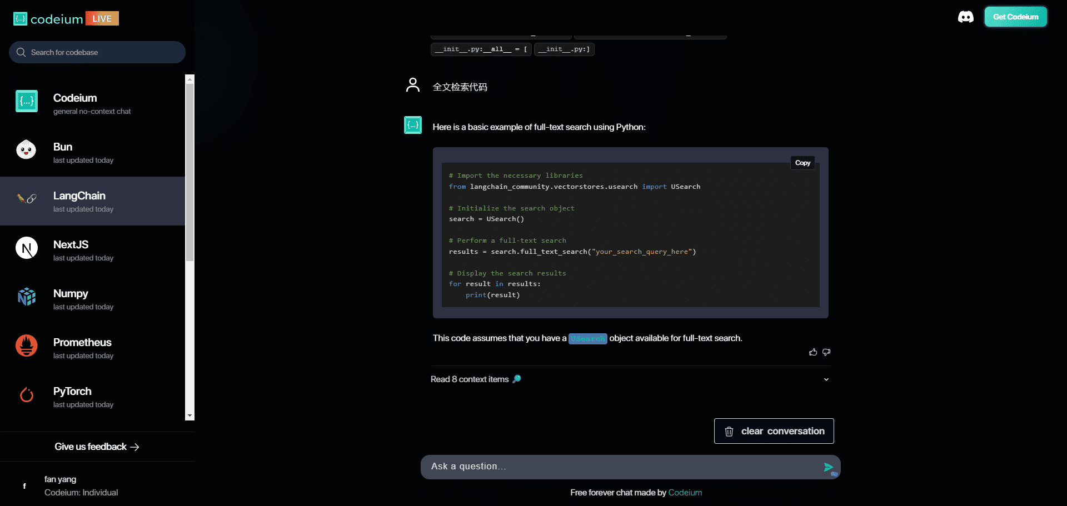Click the thumbs down icon
The width and height of the screenshot is (1067, 506).
pos(826,352)
